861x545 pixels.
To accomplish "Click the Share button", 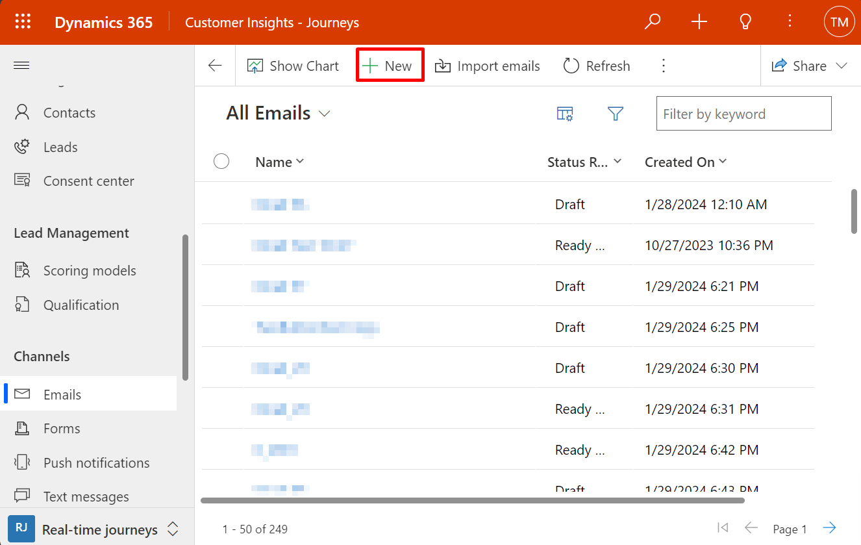I will click(799, 66).
